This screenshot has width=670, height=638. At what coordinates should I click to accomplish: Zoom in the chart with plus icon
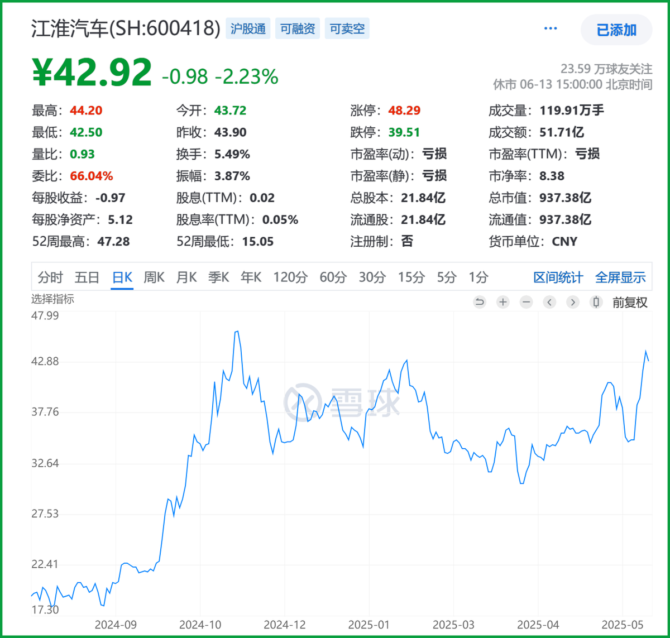(x=503, y=302)
